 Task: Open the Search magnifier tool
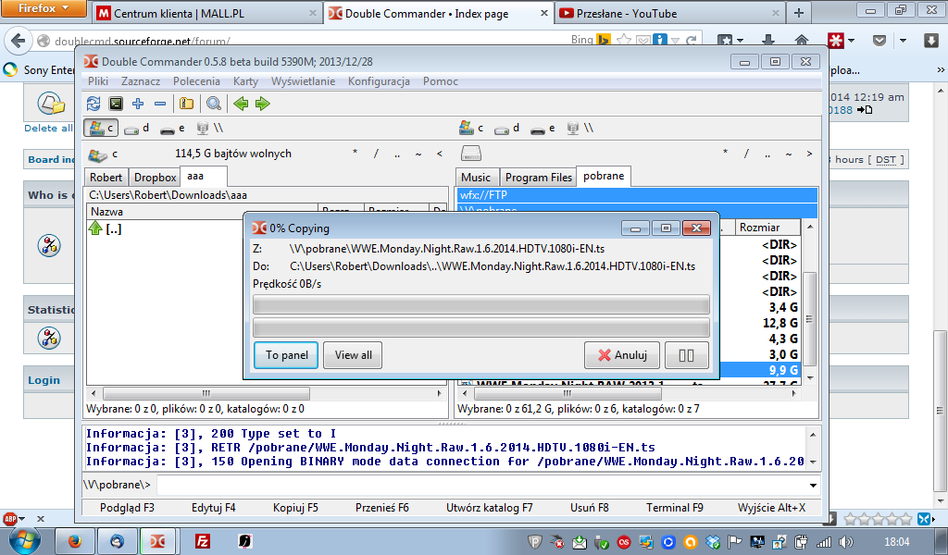click(x=214, y=104)
